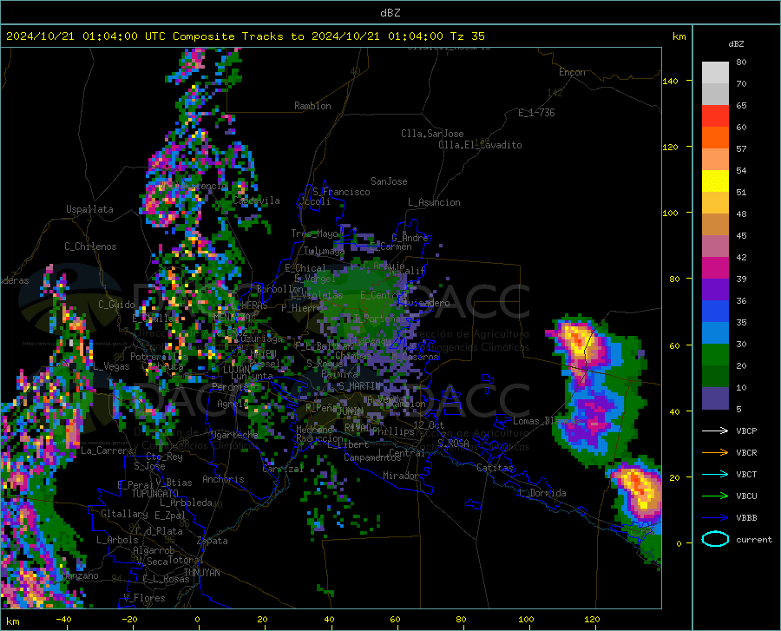Select the red swatch between 65 and 60
This screenshot has width=781, height=631.
(715, 116)
